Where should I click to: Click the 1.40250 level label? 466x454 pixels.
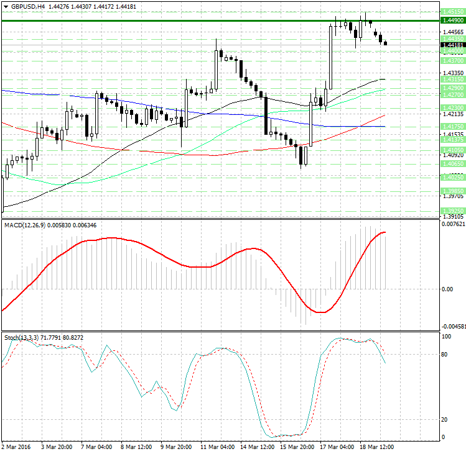point(453,177)
